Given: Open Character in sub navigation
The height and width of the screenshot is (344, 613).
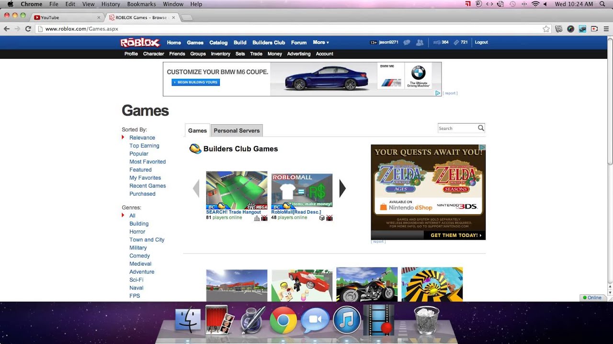Looking at the screenshot, I should point(153,54).
